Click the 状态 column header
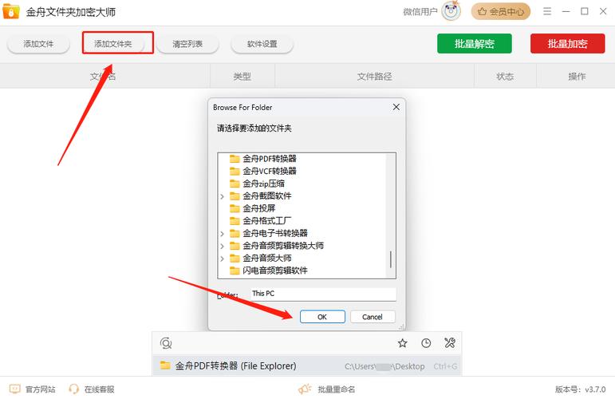The width and height of the screenshot is (615, 399). click(x=505, y=76)
